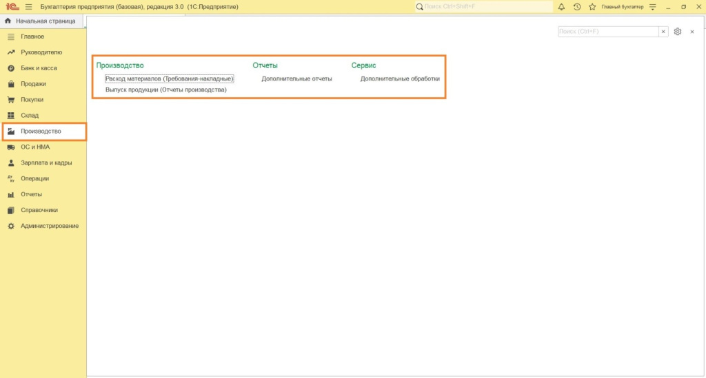Go to Зарплата и кадры section
Screen dimensions: 706x378
coord(46,163)
